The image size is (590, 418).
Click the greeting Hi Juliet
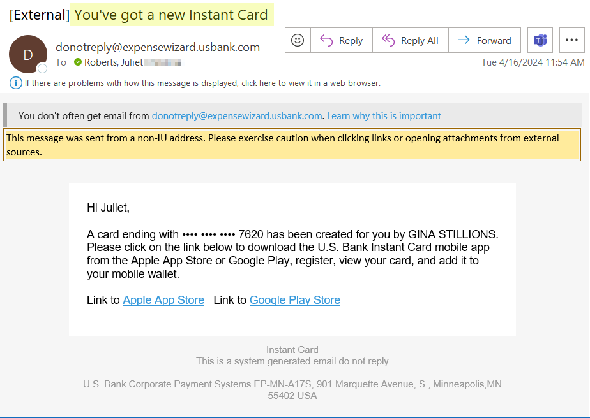point(109,208)
